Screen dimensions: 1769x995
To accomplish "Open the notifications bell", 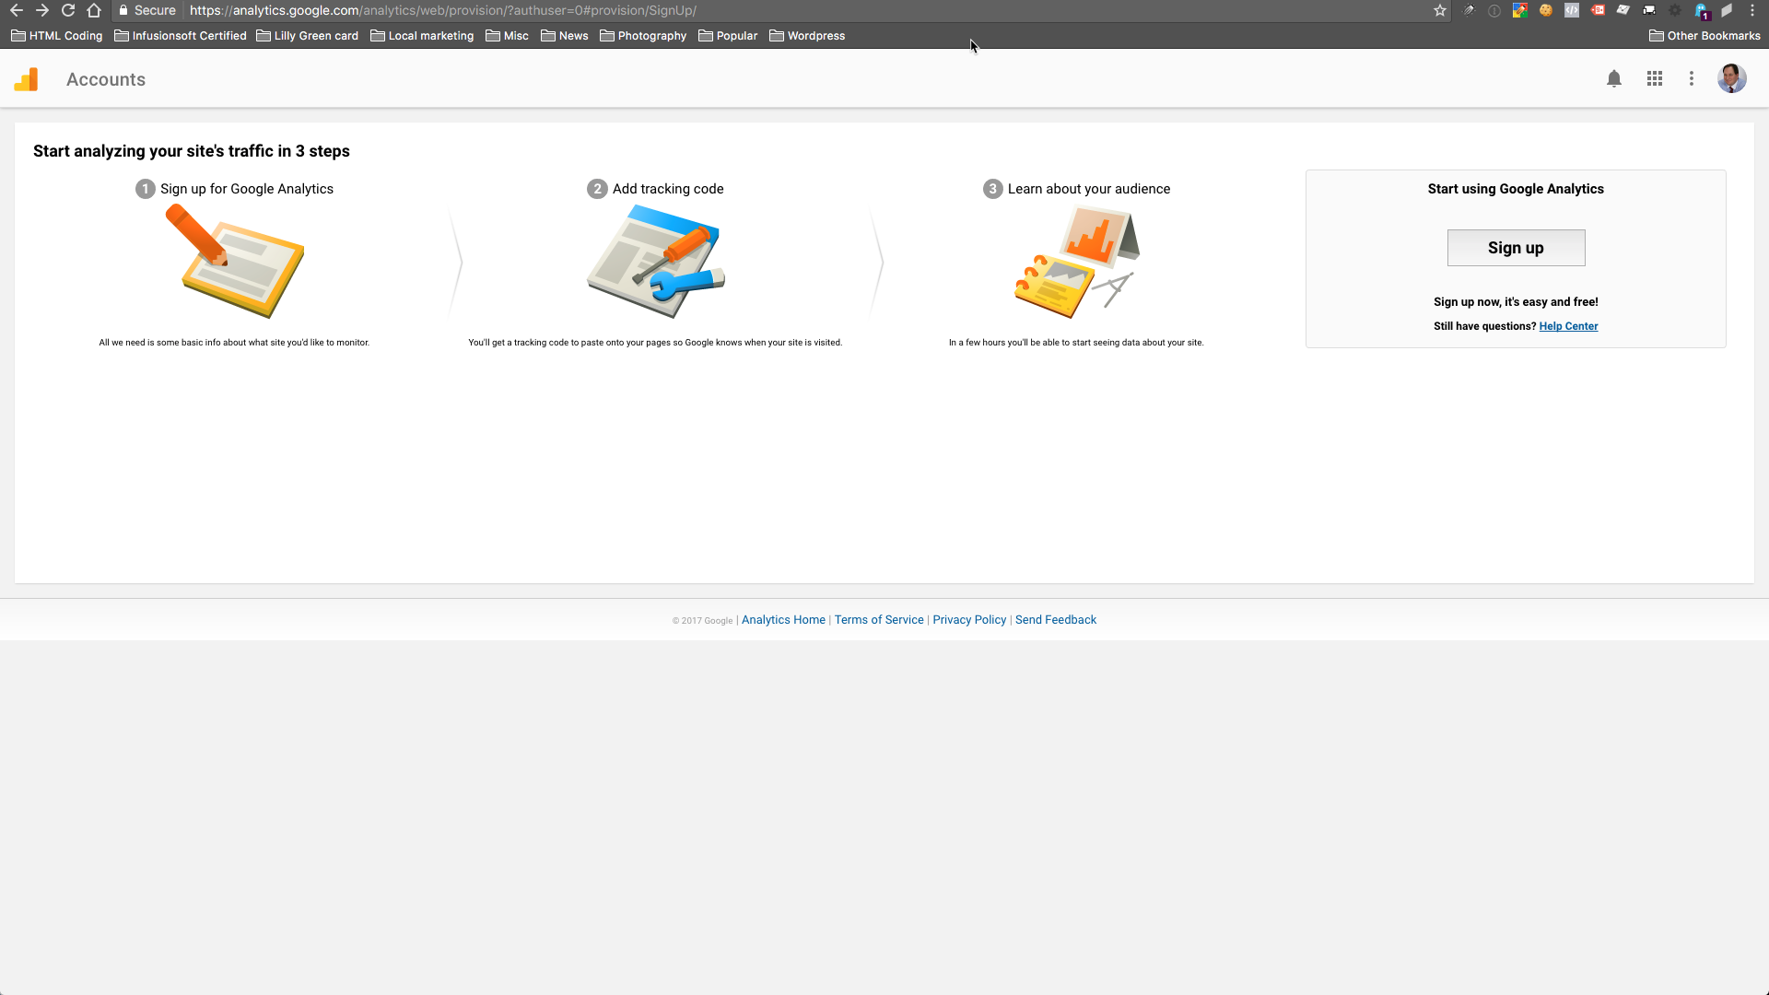I will [1614, 79].
